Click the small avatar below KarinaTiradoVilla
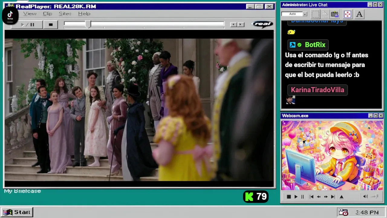 (x=290, y=100)
